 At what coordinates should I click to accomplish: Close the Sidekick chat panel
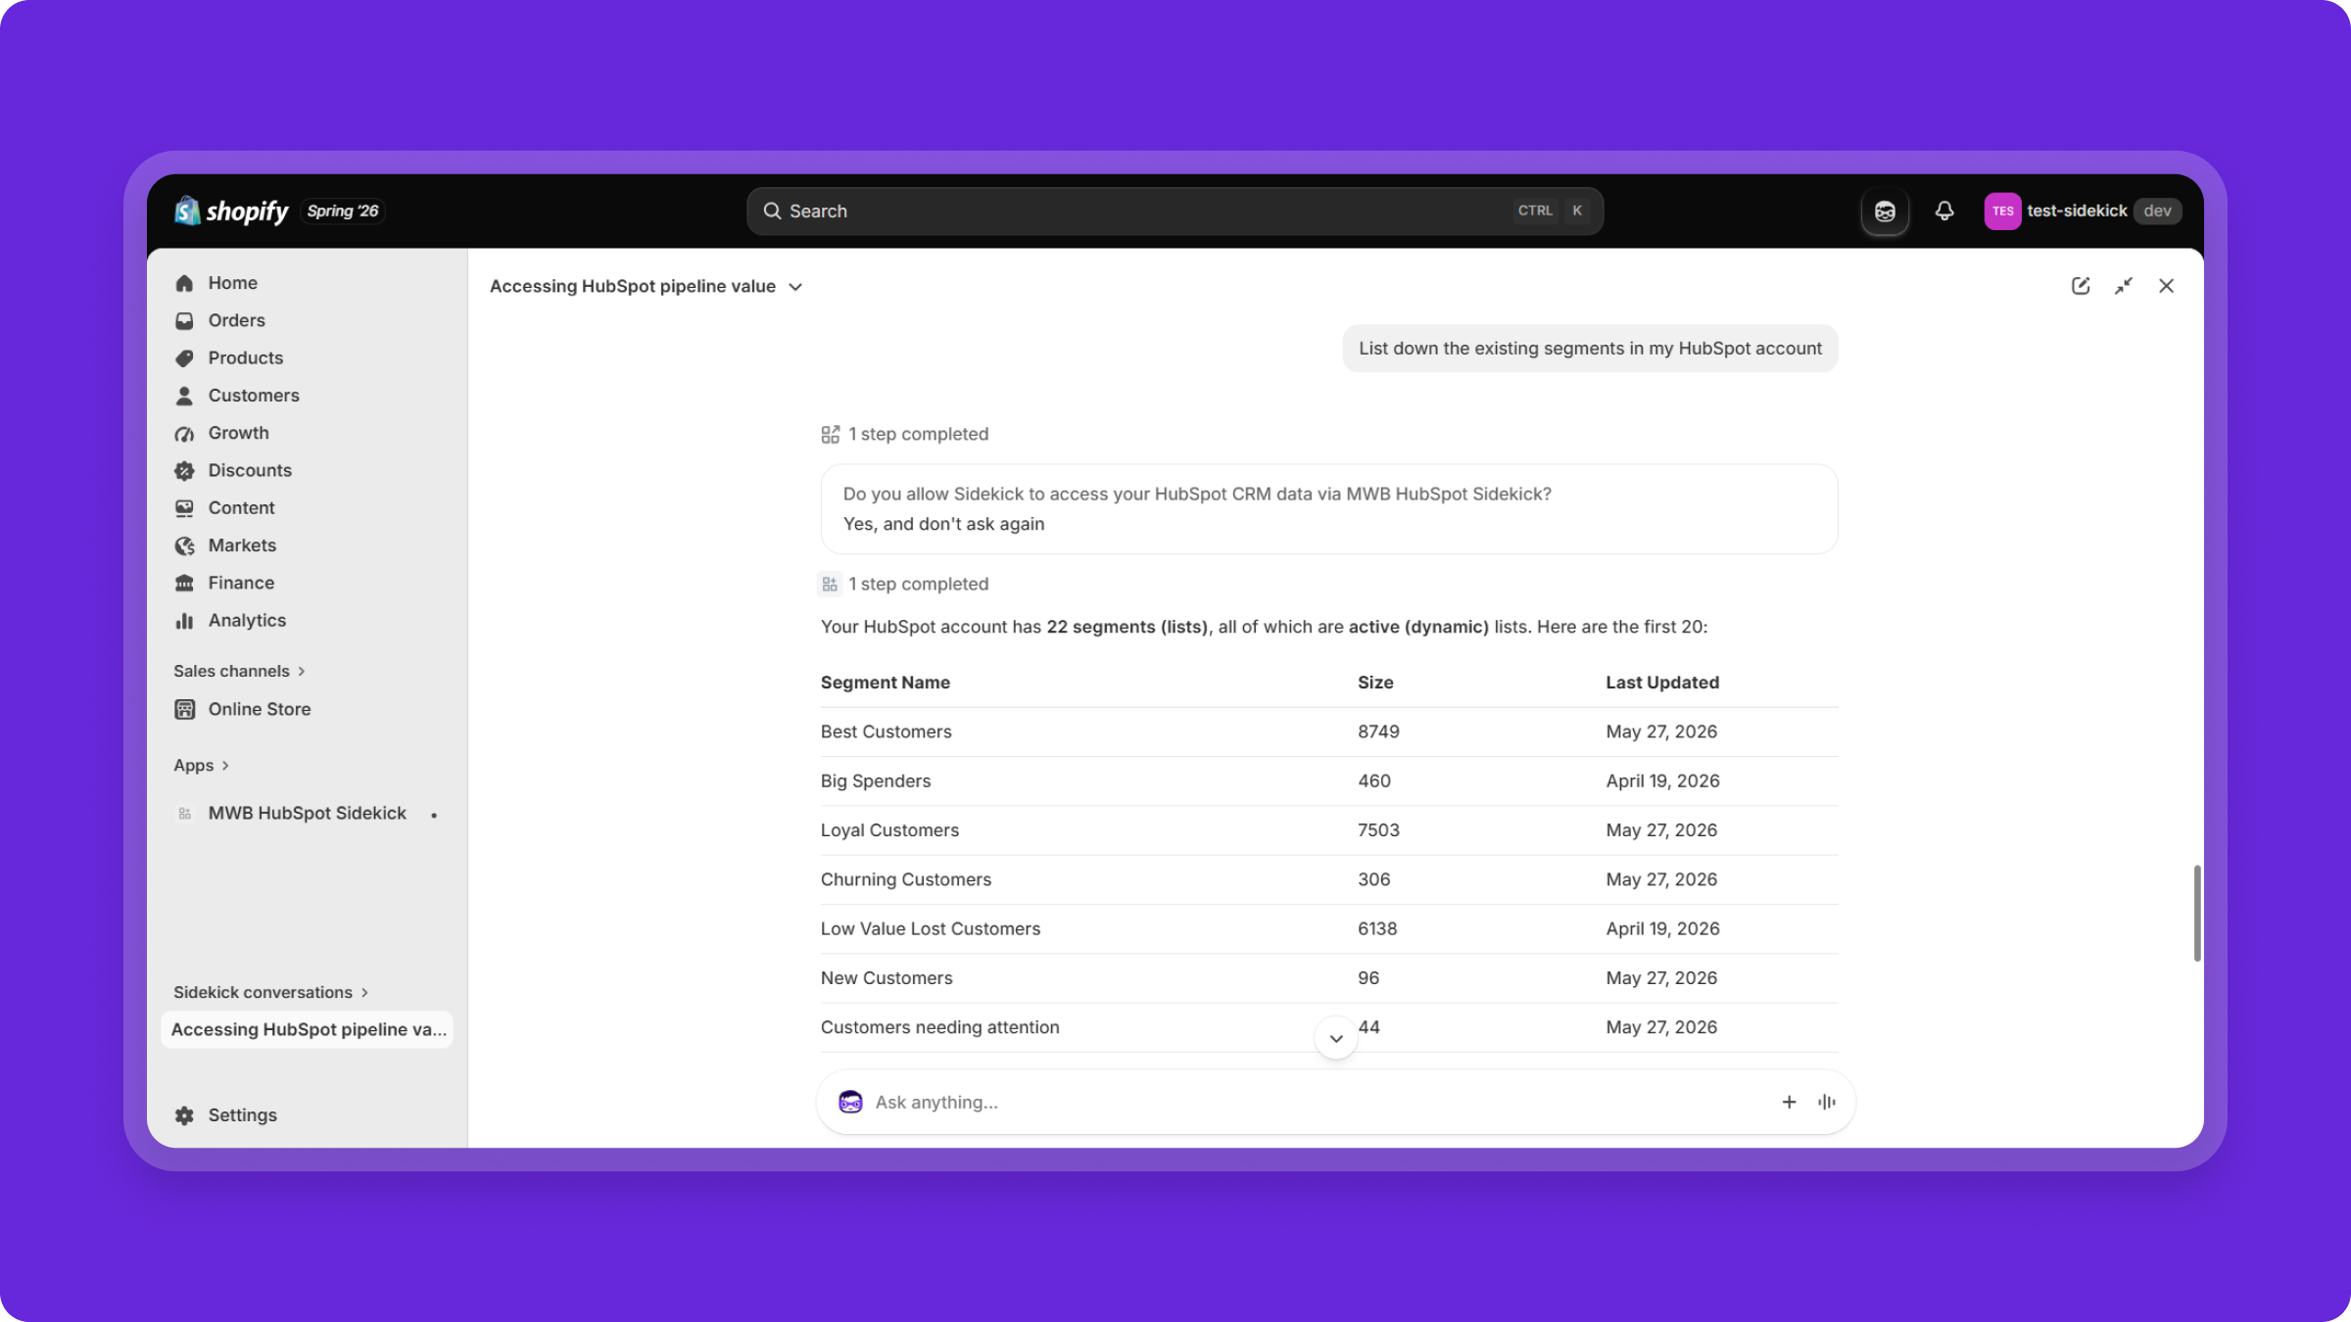point(2167,286)
